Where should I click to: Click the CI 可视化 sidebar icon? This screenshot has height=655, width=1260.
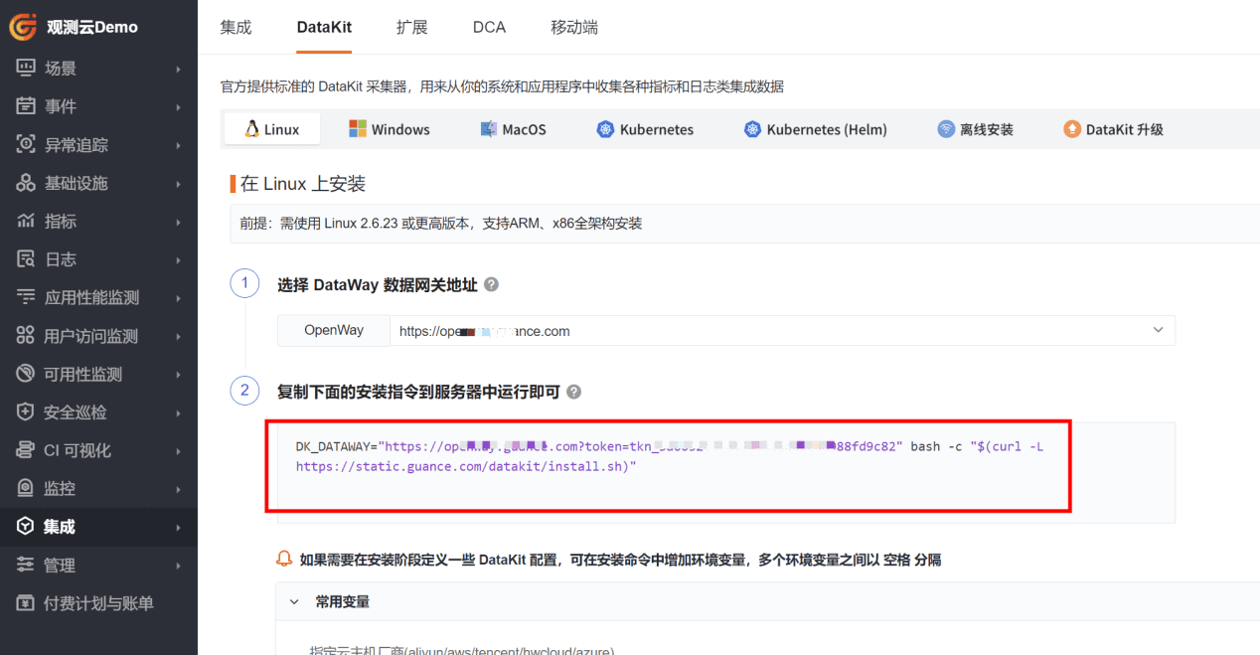pyautogui.click(x=26, y=450)
